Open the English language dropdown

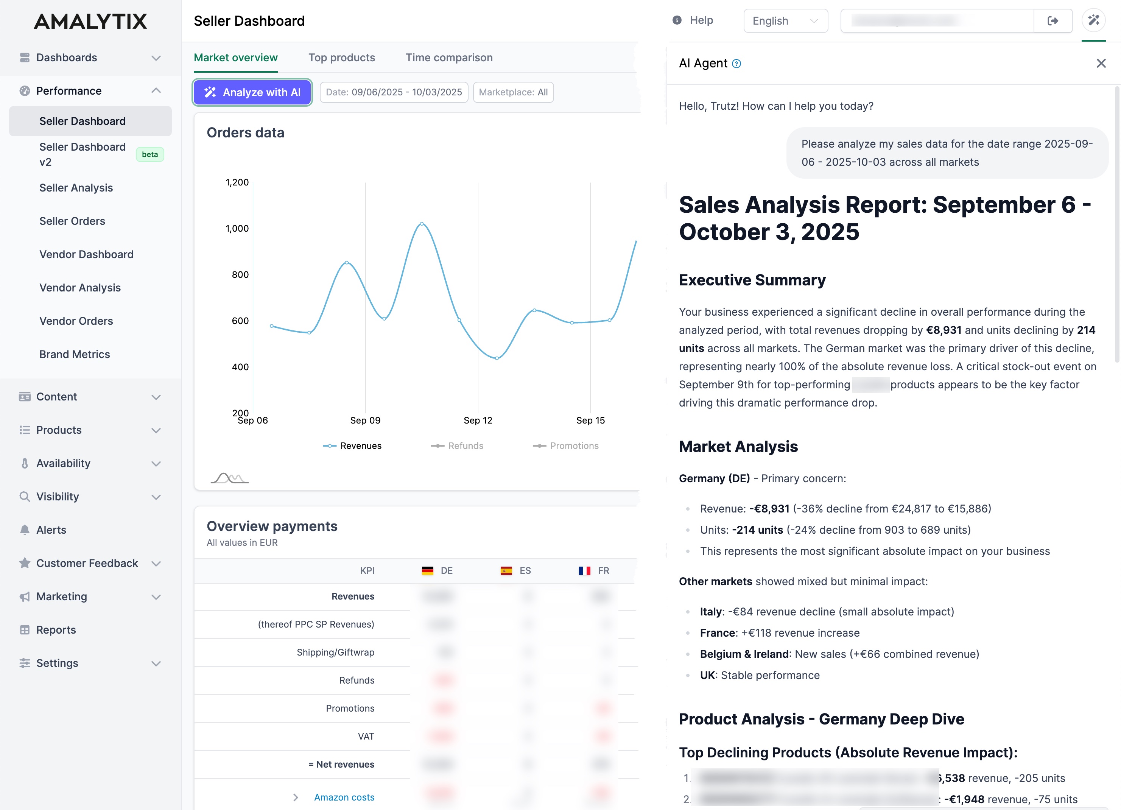pos(785,21)
